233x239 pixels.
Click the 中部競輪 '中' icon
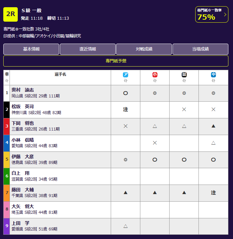point(213,75)
